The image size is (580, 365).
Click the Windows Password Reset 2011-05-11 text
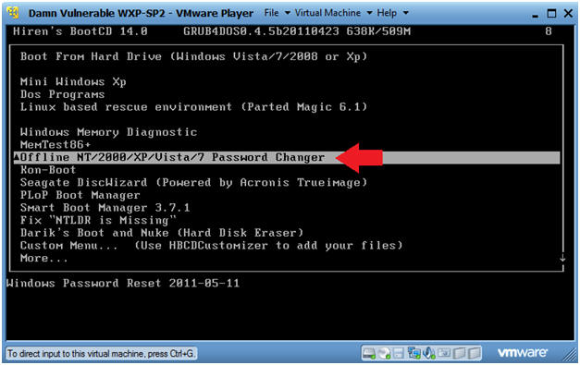tap(123, 284)
